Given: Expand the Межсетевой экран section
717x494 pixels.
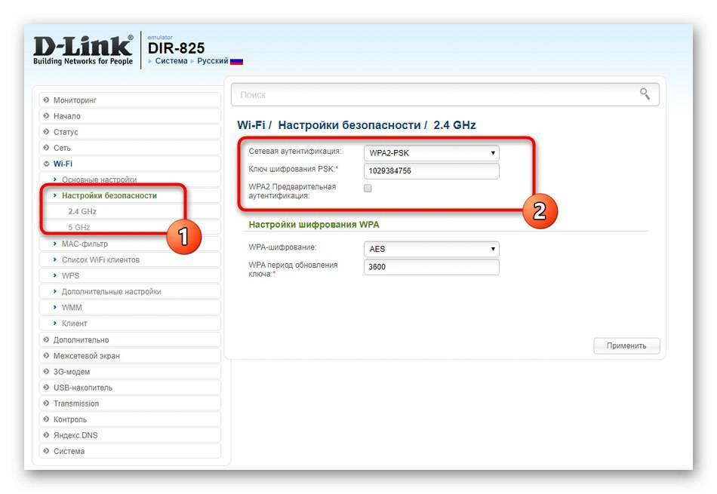Looking at the screenshot, I should point(130,356).
